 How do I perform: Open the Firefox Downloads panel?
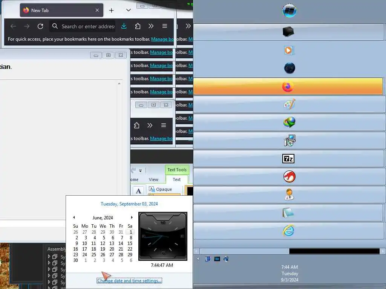coord(124,26)
